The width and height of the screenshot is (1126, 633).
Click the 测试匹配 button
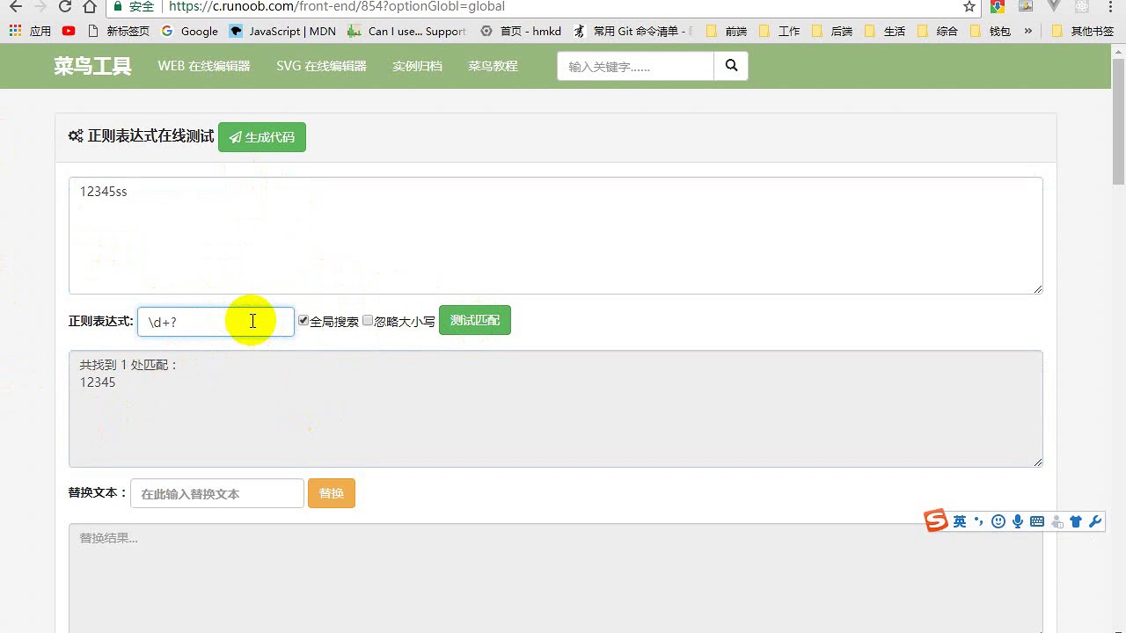pos(475,320)
